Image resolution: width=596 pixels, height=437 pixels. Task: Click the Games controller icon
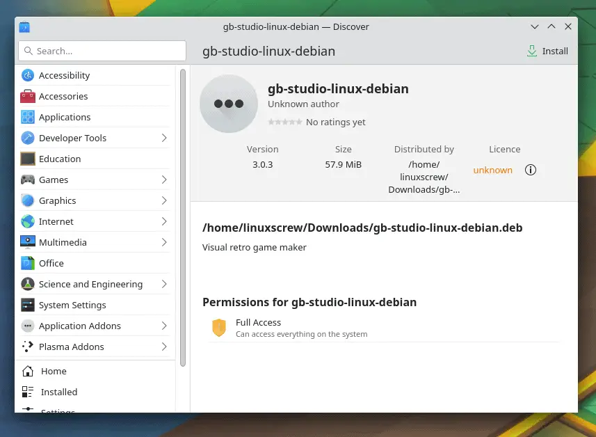pos(28,180)
